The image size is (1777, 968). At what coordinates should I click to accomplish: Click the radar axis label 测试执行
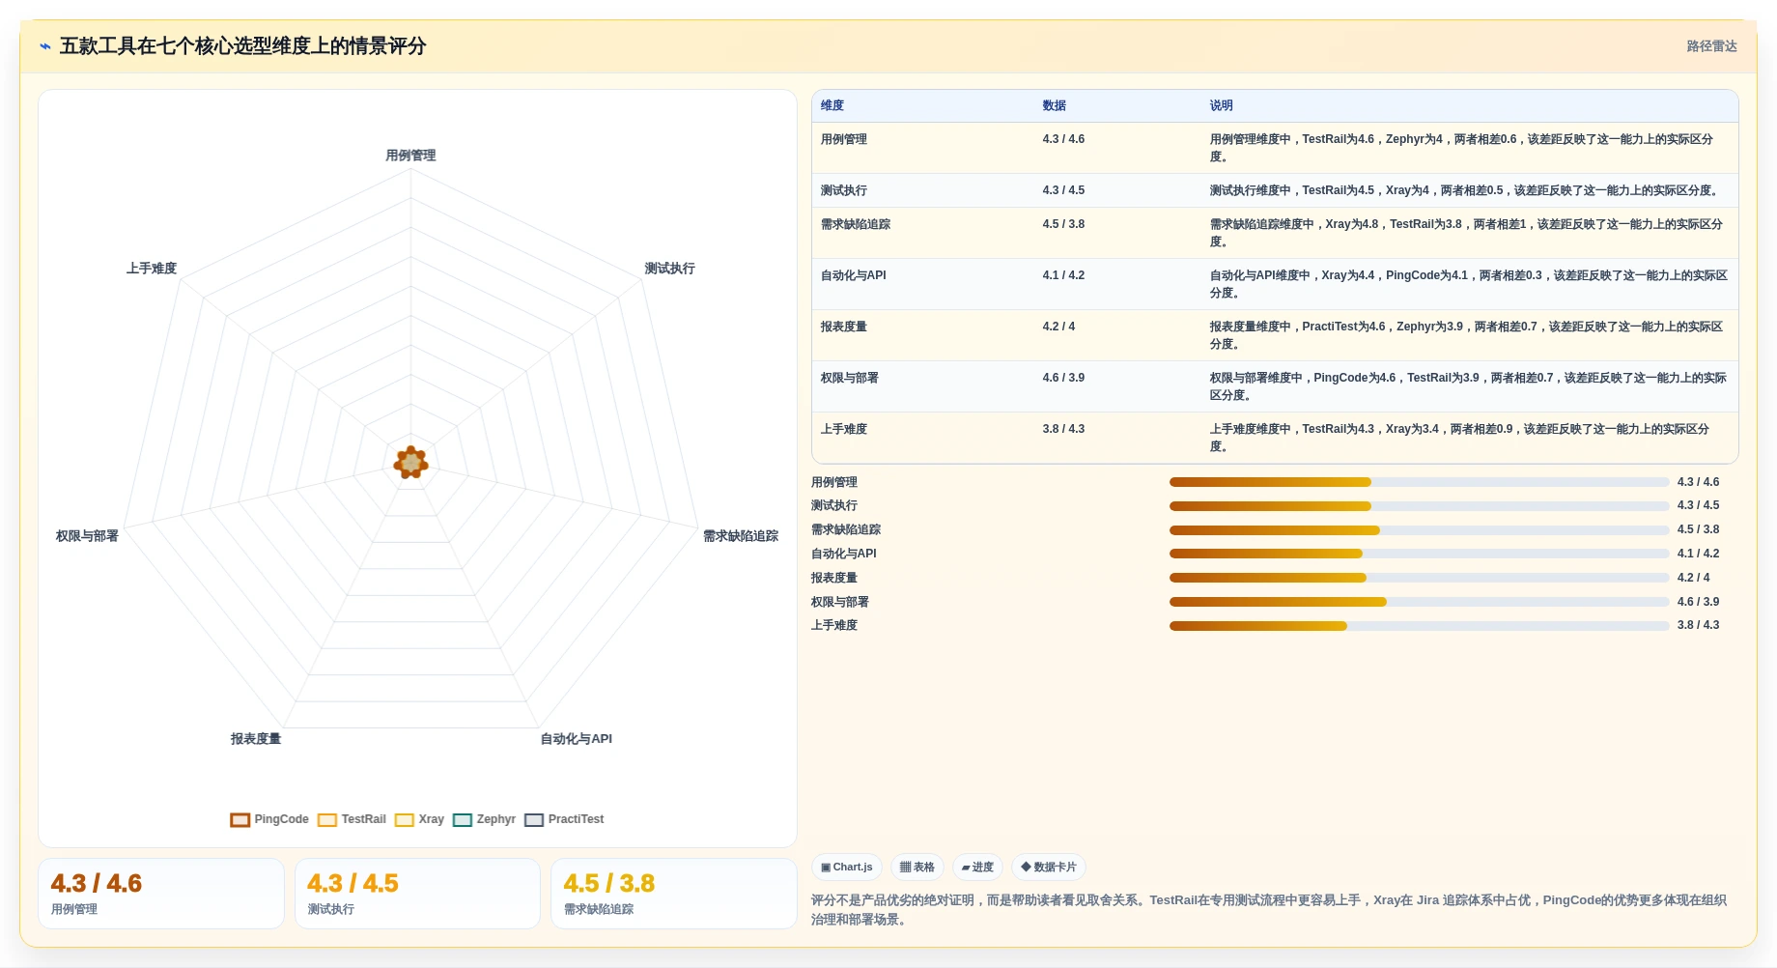click(x=669, y=269)
